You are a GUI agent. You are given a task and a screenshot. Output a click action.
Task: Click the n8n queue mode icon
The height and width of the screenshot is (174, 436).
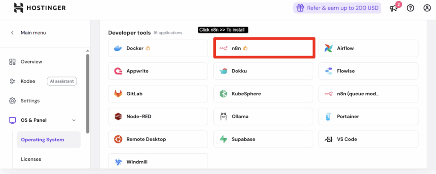pos(328,94)
